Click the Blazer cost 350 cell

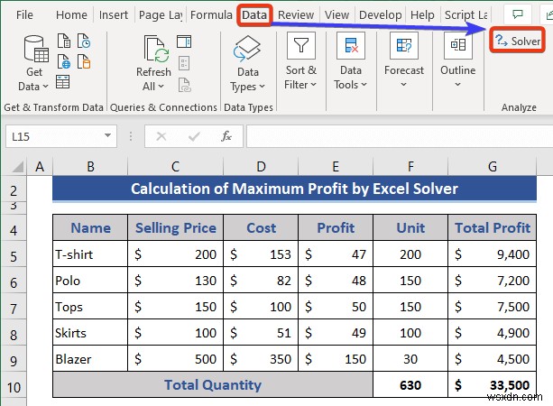click(x=261, y=359)
